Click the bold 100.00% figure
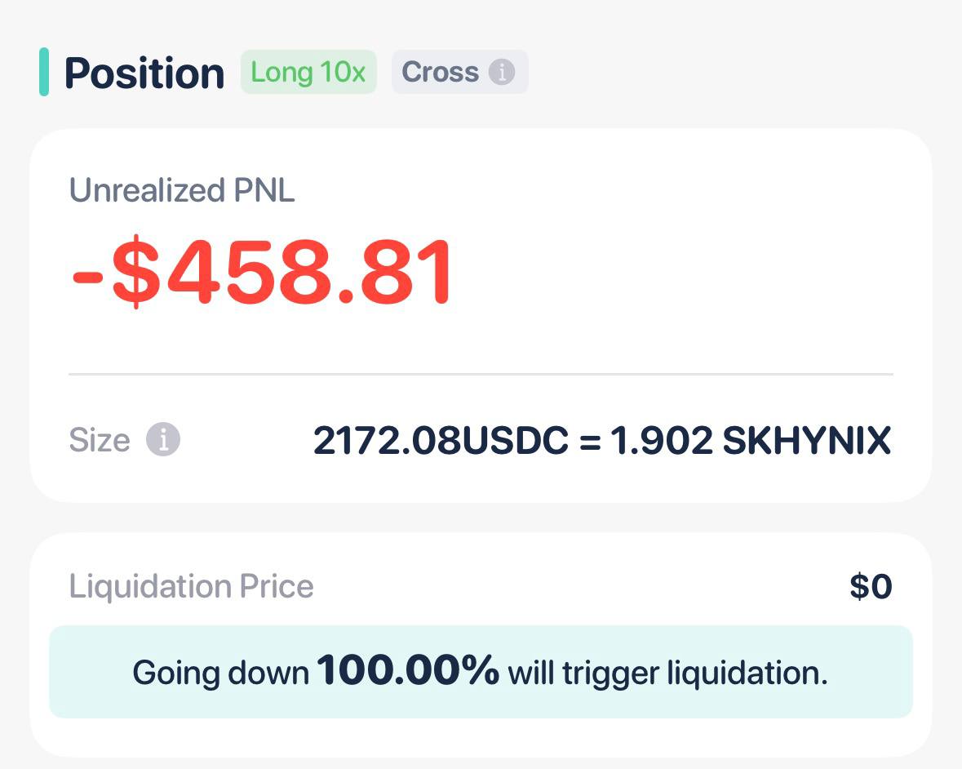 pos(408,669)
